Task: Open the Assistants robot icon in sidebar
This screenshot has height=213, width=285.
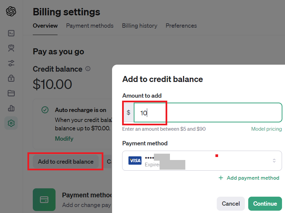Action: pos(11,48)
